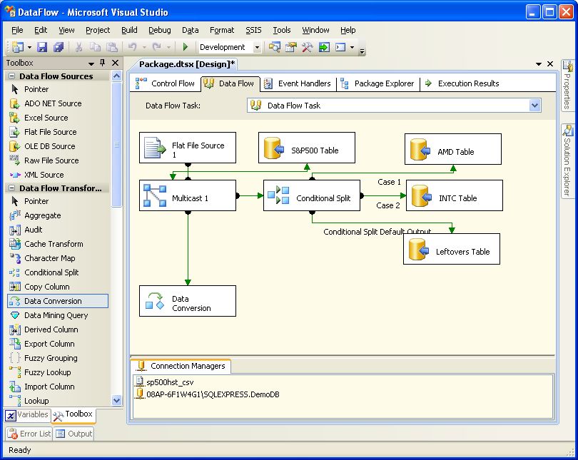Click the Copy toolbar icon

95,47
